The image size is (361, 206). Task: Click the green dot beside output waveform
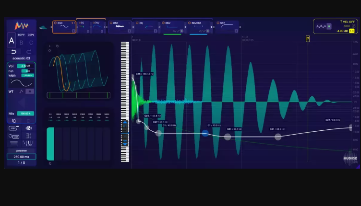point(329,26)
